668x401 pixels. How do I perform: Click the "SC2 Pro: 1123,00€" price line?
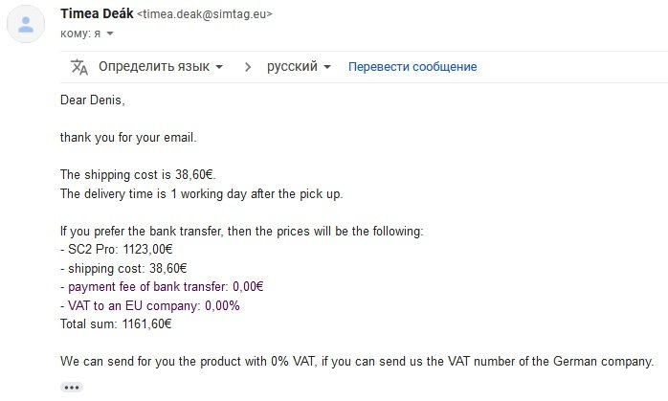tap(118, 250)
